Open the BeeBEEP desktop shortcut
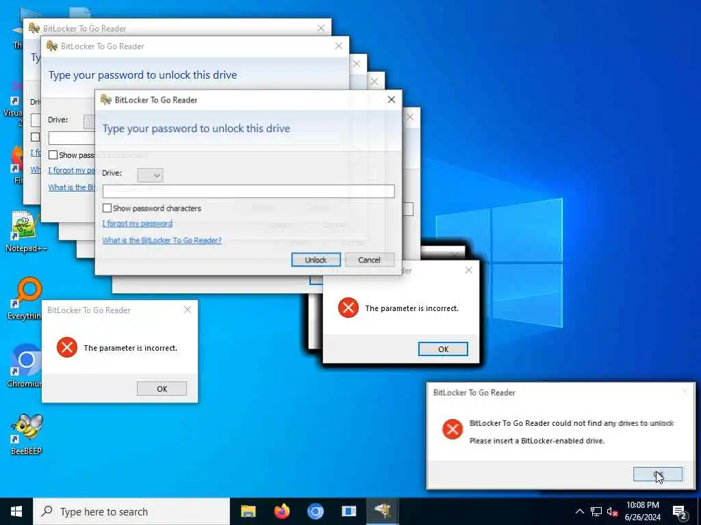 point(27,434)
